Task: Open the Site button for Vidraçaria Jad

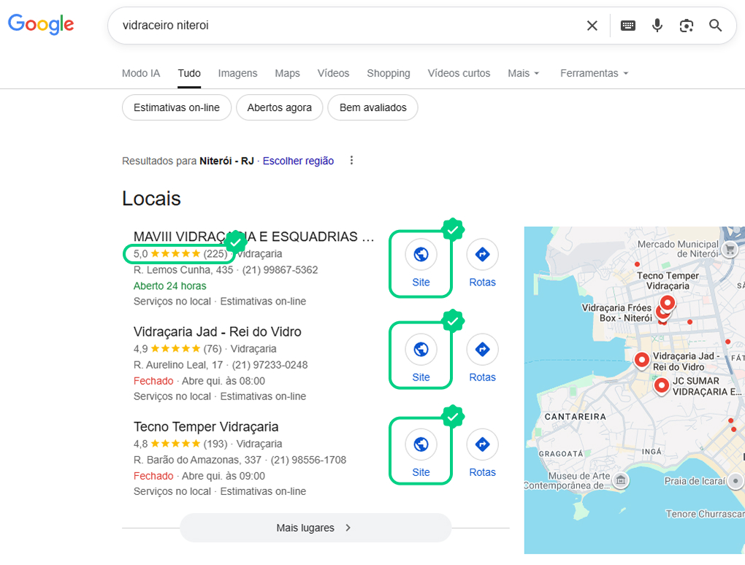Action: pos(421,349)
